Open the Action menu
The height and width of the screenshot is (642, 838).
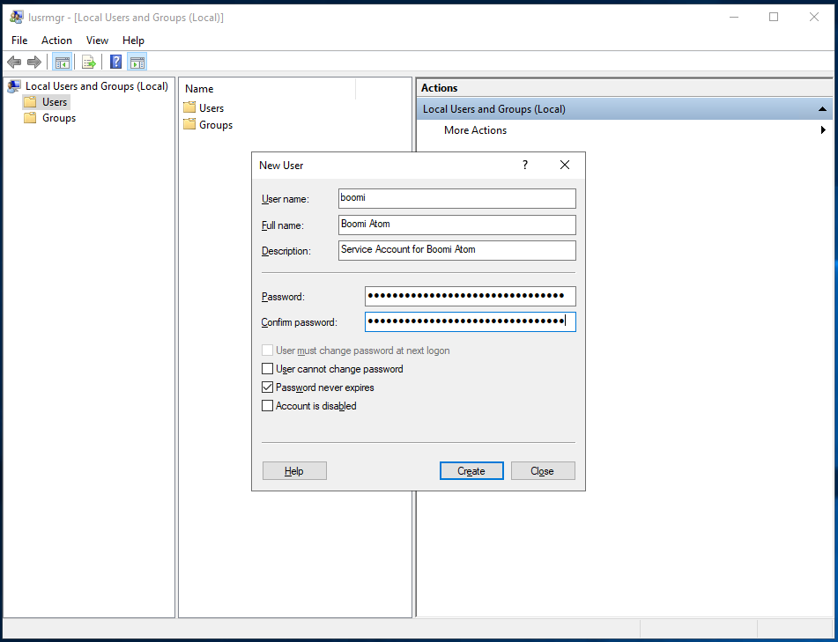[x=56, y=40]
